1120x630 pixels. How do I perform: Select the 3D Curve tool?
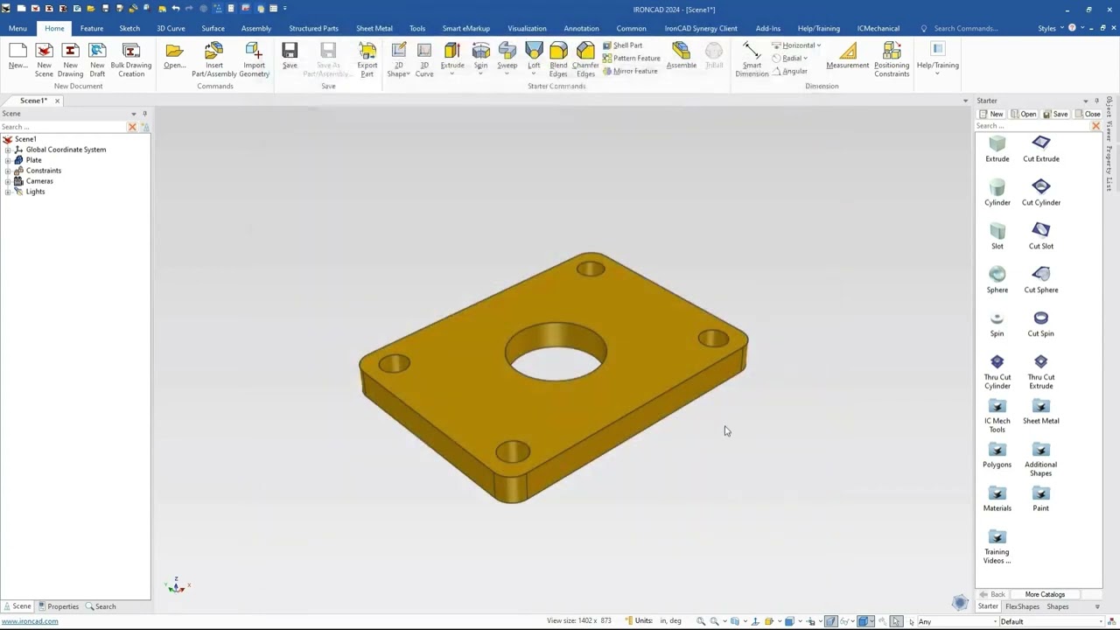[x=424, y=59]
